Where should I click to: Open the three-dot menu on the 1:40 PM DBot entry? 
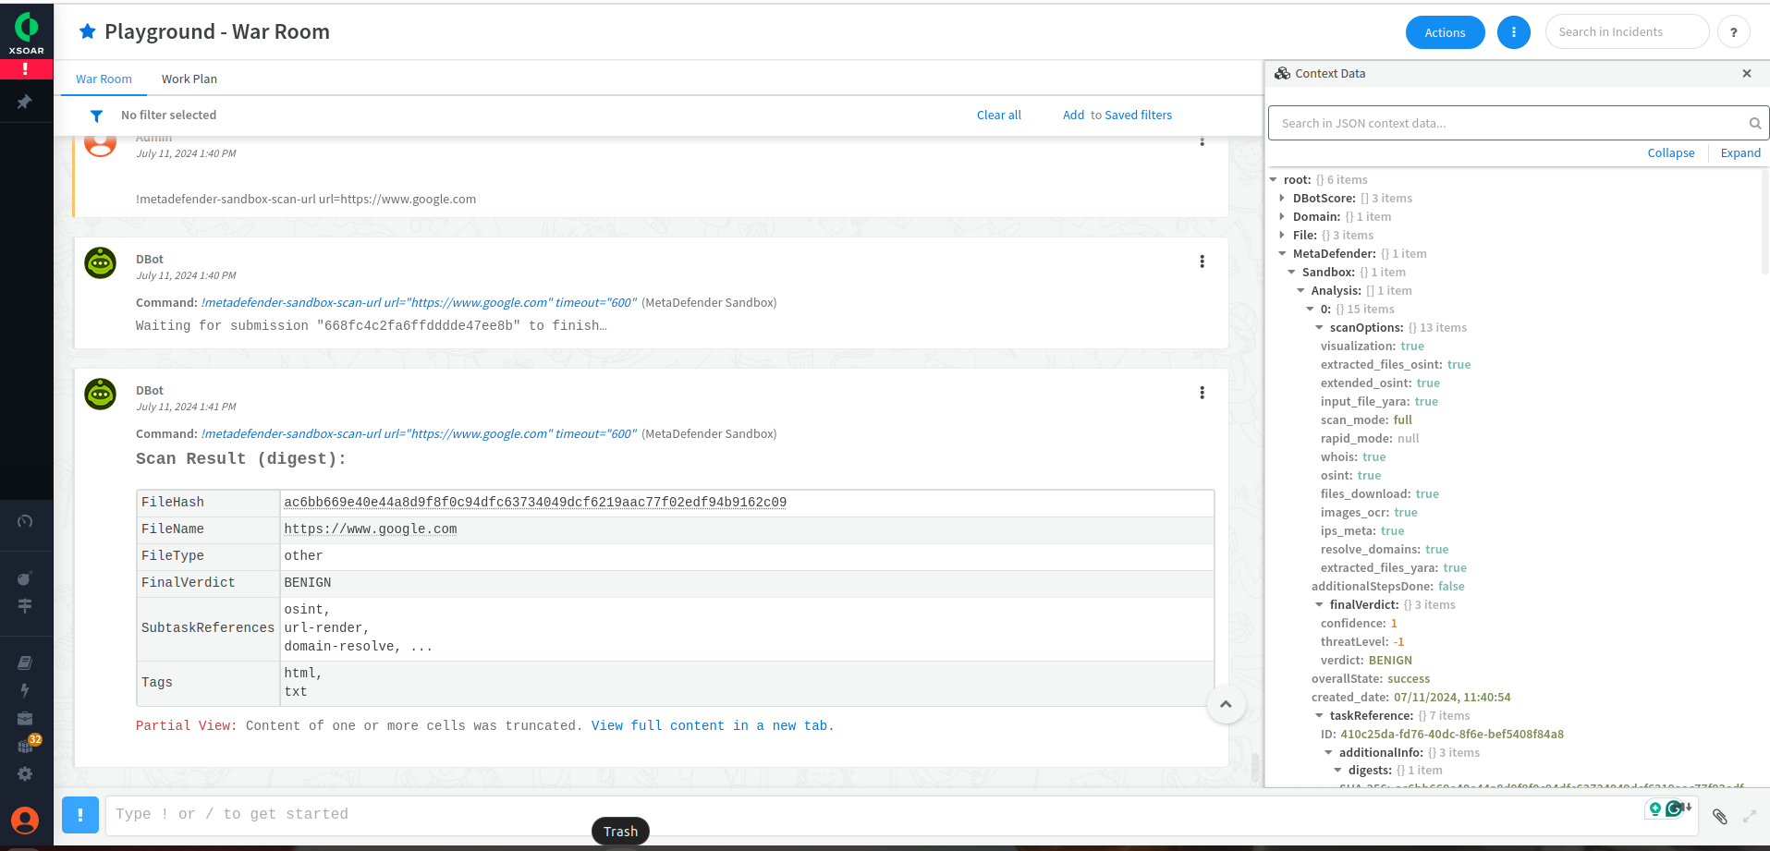1202,261
